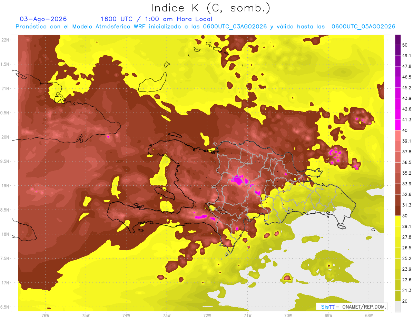This screenshot has height=320, width=414.
Task: Click the darkest purple swatch above the 50 label
Action: 398,40
